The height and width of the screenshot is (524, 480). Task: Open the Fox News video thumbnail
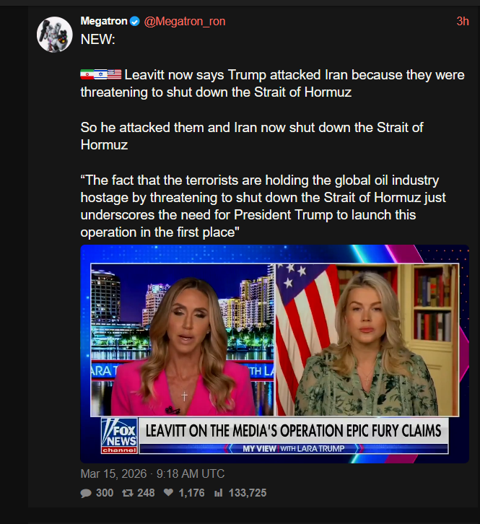click(274, 354)
